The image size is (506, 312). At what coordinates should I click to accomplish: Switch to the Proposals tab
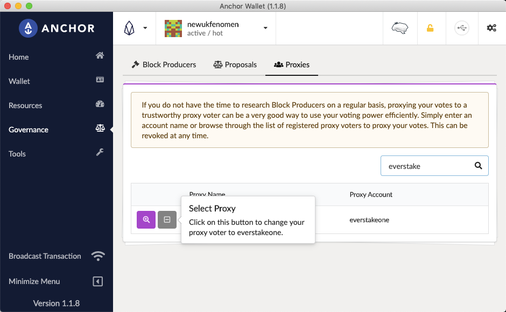pos(235,65)
